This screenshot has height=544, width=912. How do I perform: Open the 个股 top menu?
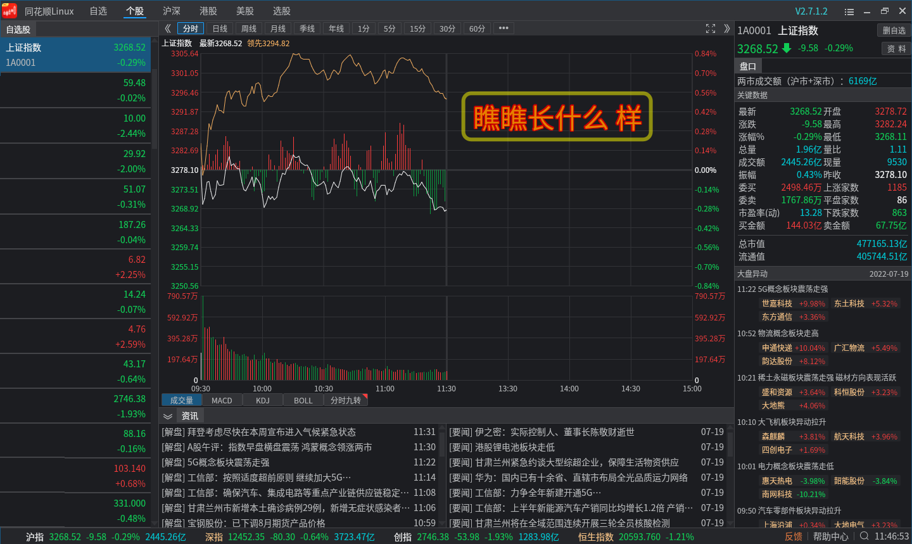point(135,11)
